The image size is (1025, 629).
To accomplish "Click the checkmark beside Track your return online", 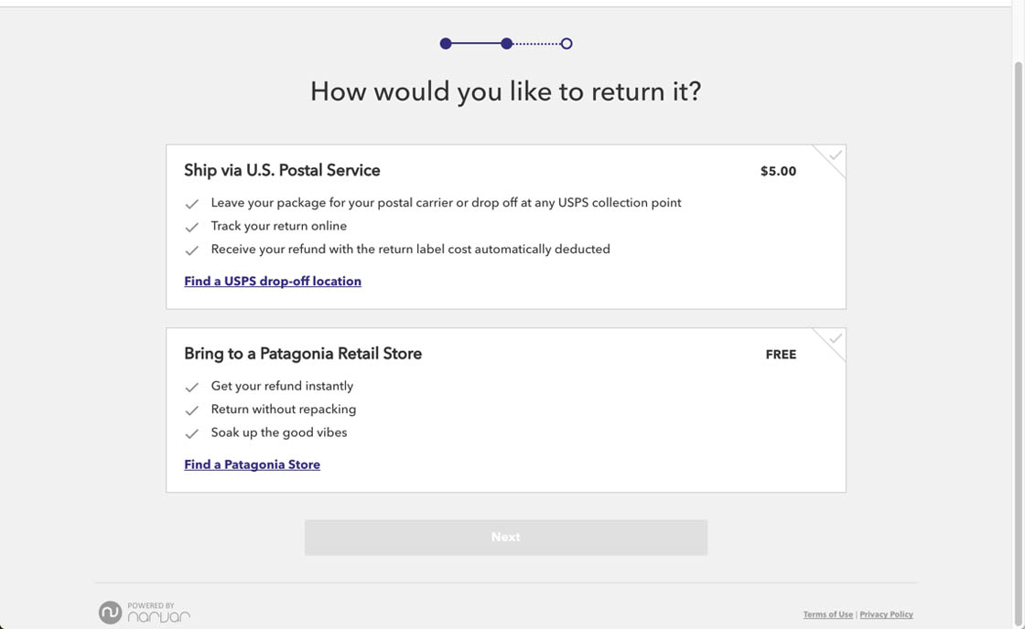I will click(x=192, y=227).
